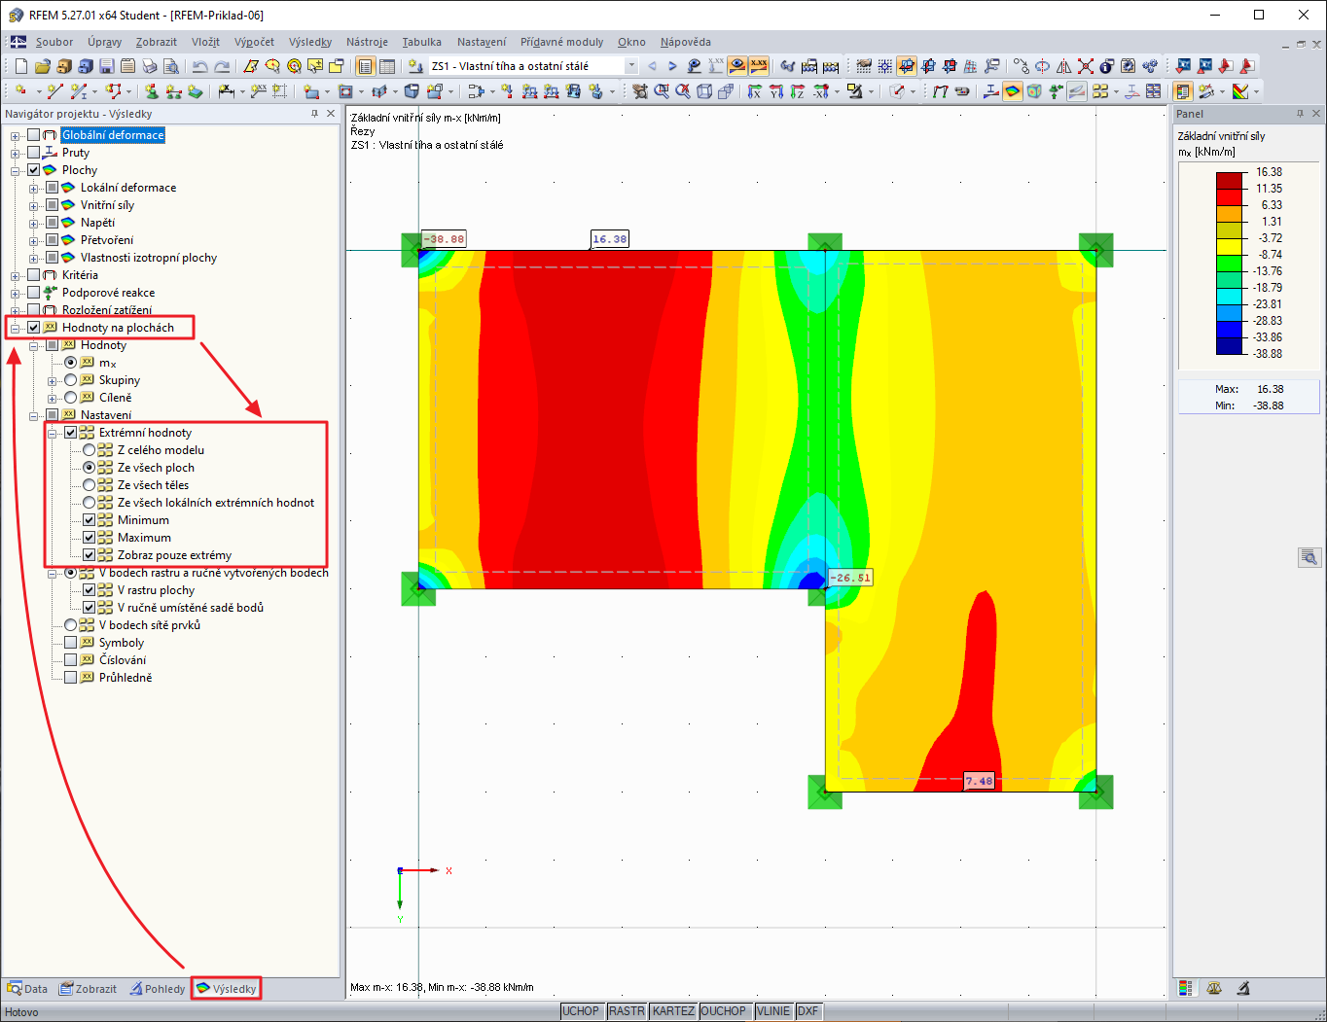Click the dark blue -38.88 legend color
This screenshot has width=1327, height=1022.
pos(1229,345)
